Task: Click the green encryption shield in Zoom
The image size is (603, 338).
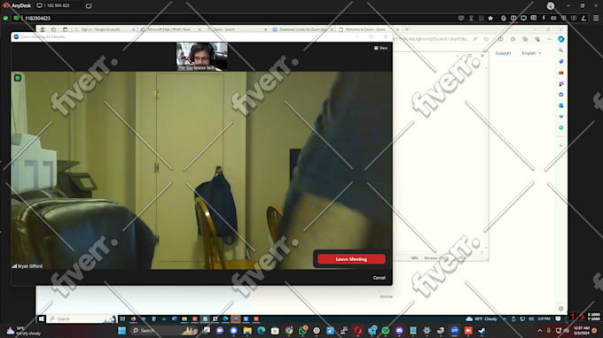Action: point(18,78)
